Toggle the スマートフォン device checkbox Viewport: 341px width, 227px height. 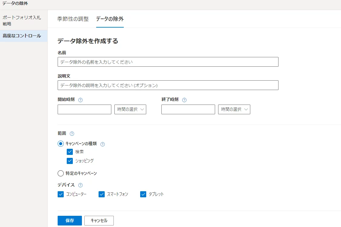click(x=102, y=194)
